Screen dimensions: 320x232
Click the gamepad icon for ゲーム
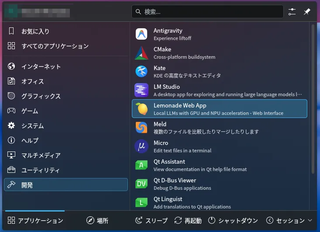click(x=11, y=111)
